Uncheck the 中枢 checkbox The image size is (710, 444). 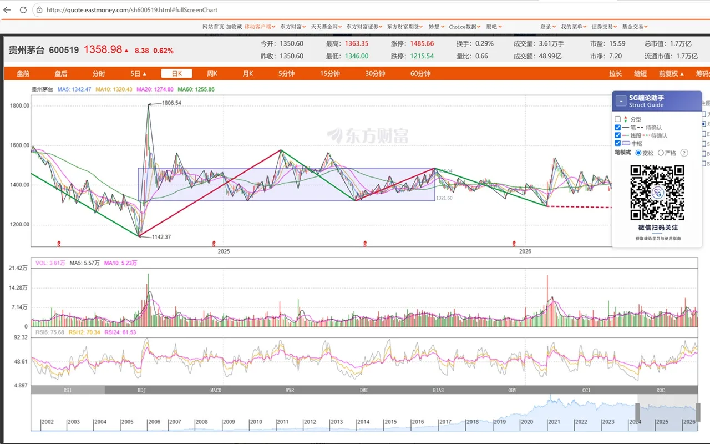click(x=618, y=143)
